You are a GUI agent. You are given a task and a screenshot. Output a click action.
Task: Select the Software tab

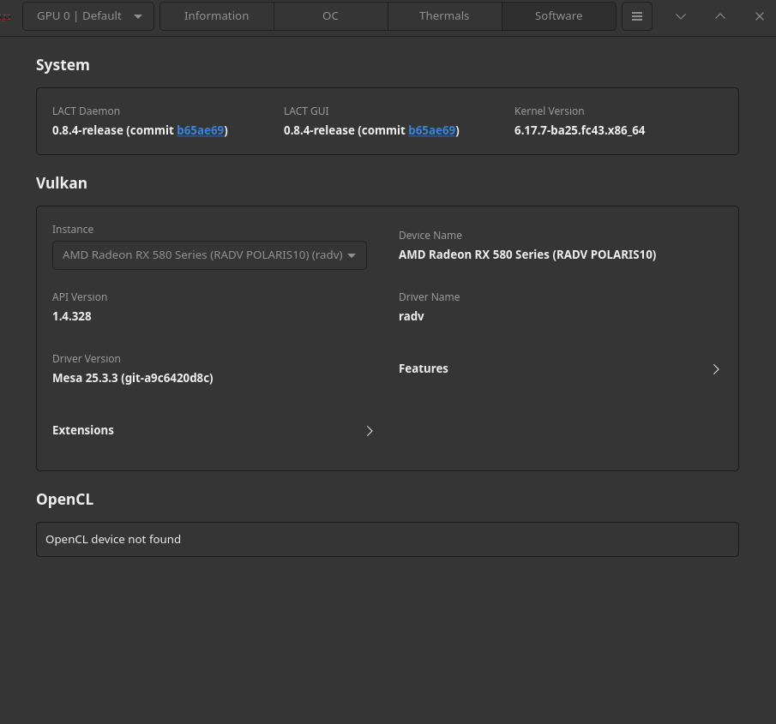558,16
